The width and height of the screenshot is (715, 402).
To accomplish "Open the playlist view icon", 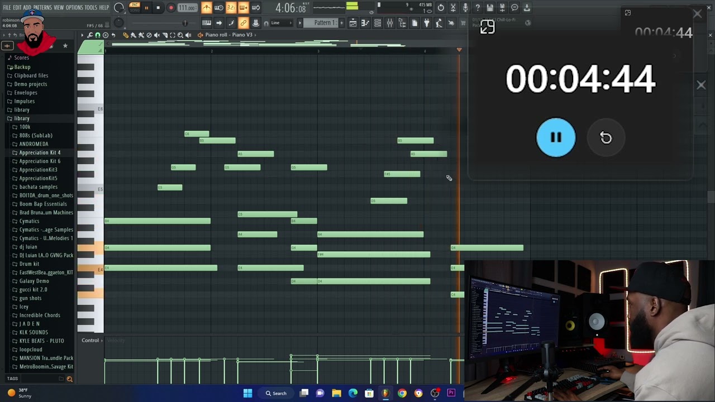I will point(353,23).
